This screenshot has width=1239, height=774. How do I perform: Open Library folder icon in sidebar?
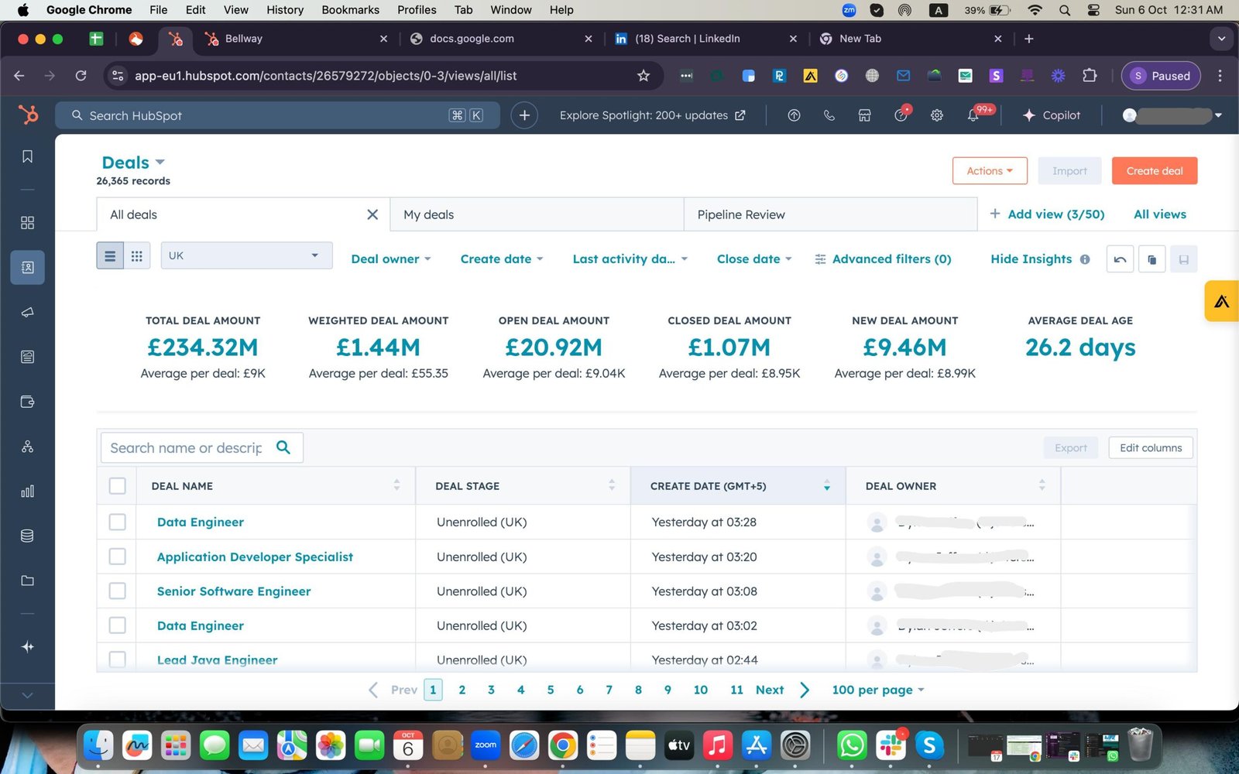[x=27, y=580]
